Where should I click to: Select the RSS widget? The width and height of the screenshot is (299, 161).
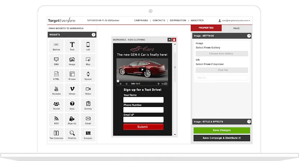click(x=56, y=120)
